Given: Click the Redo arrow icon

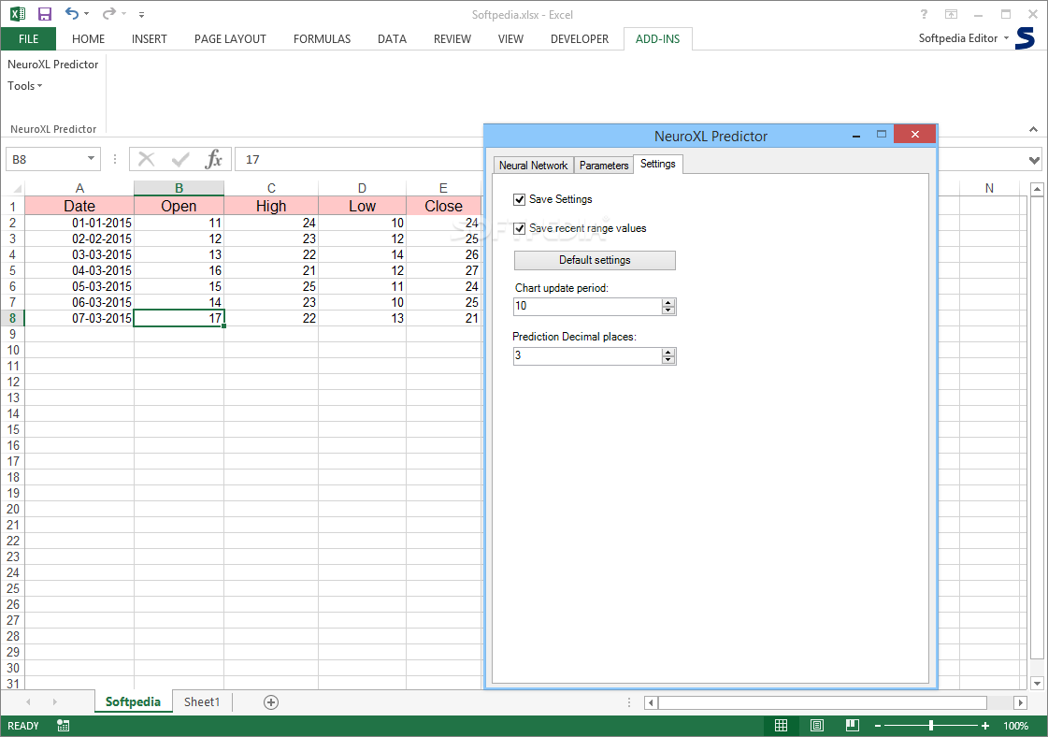Looking at the screenshot, I should (109, 13).
